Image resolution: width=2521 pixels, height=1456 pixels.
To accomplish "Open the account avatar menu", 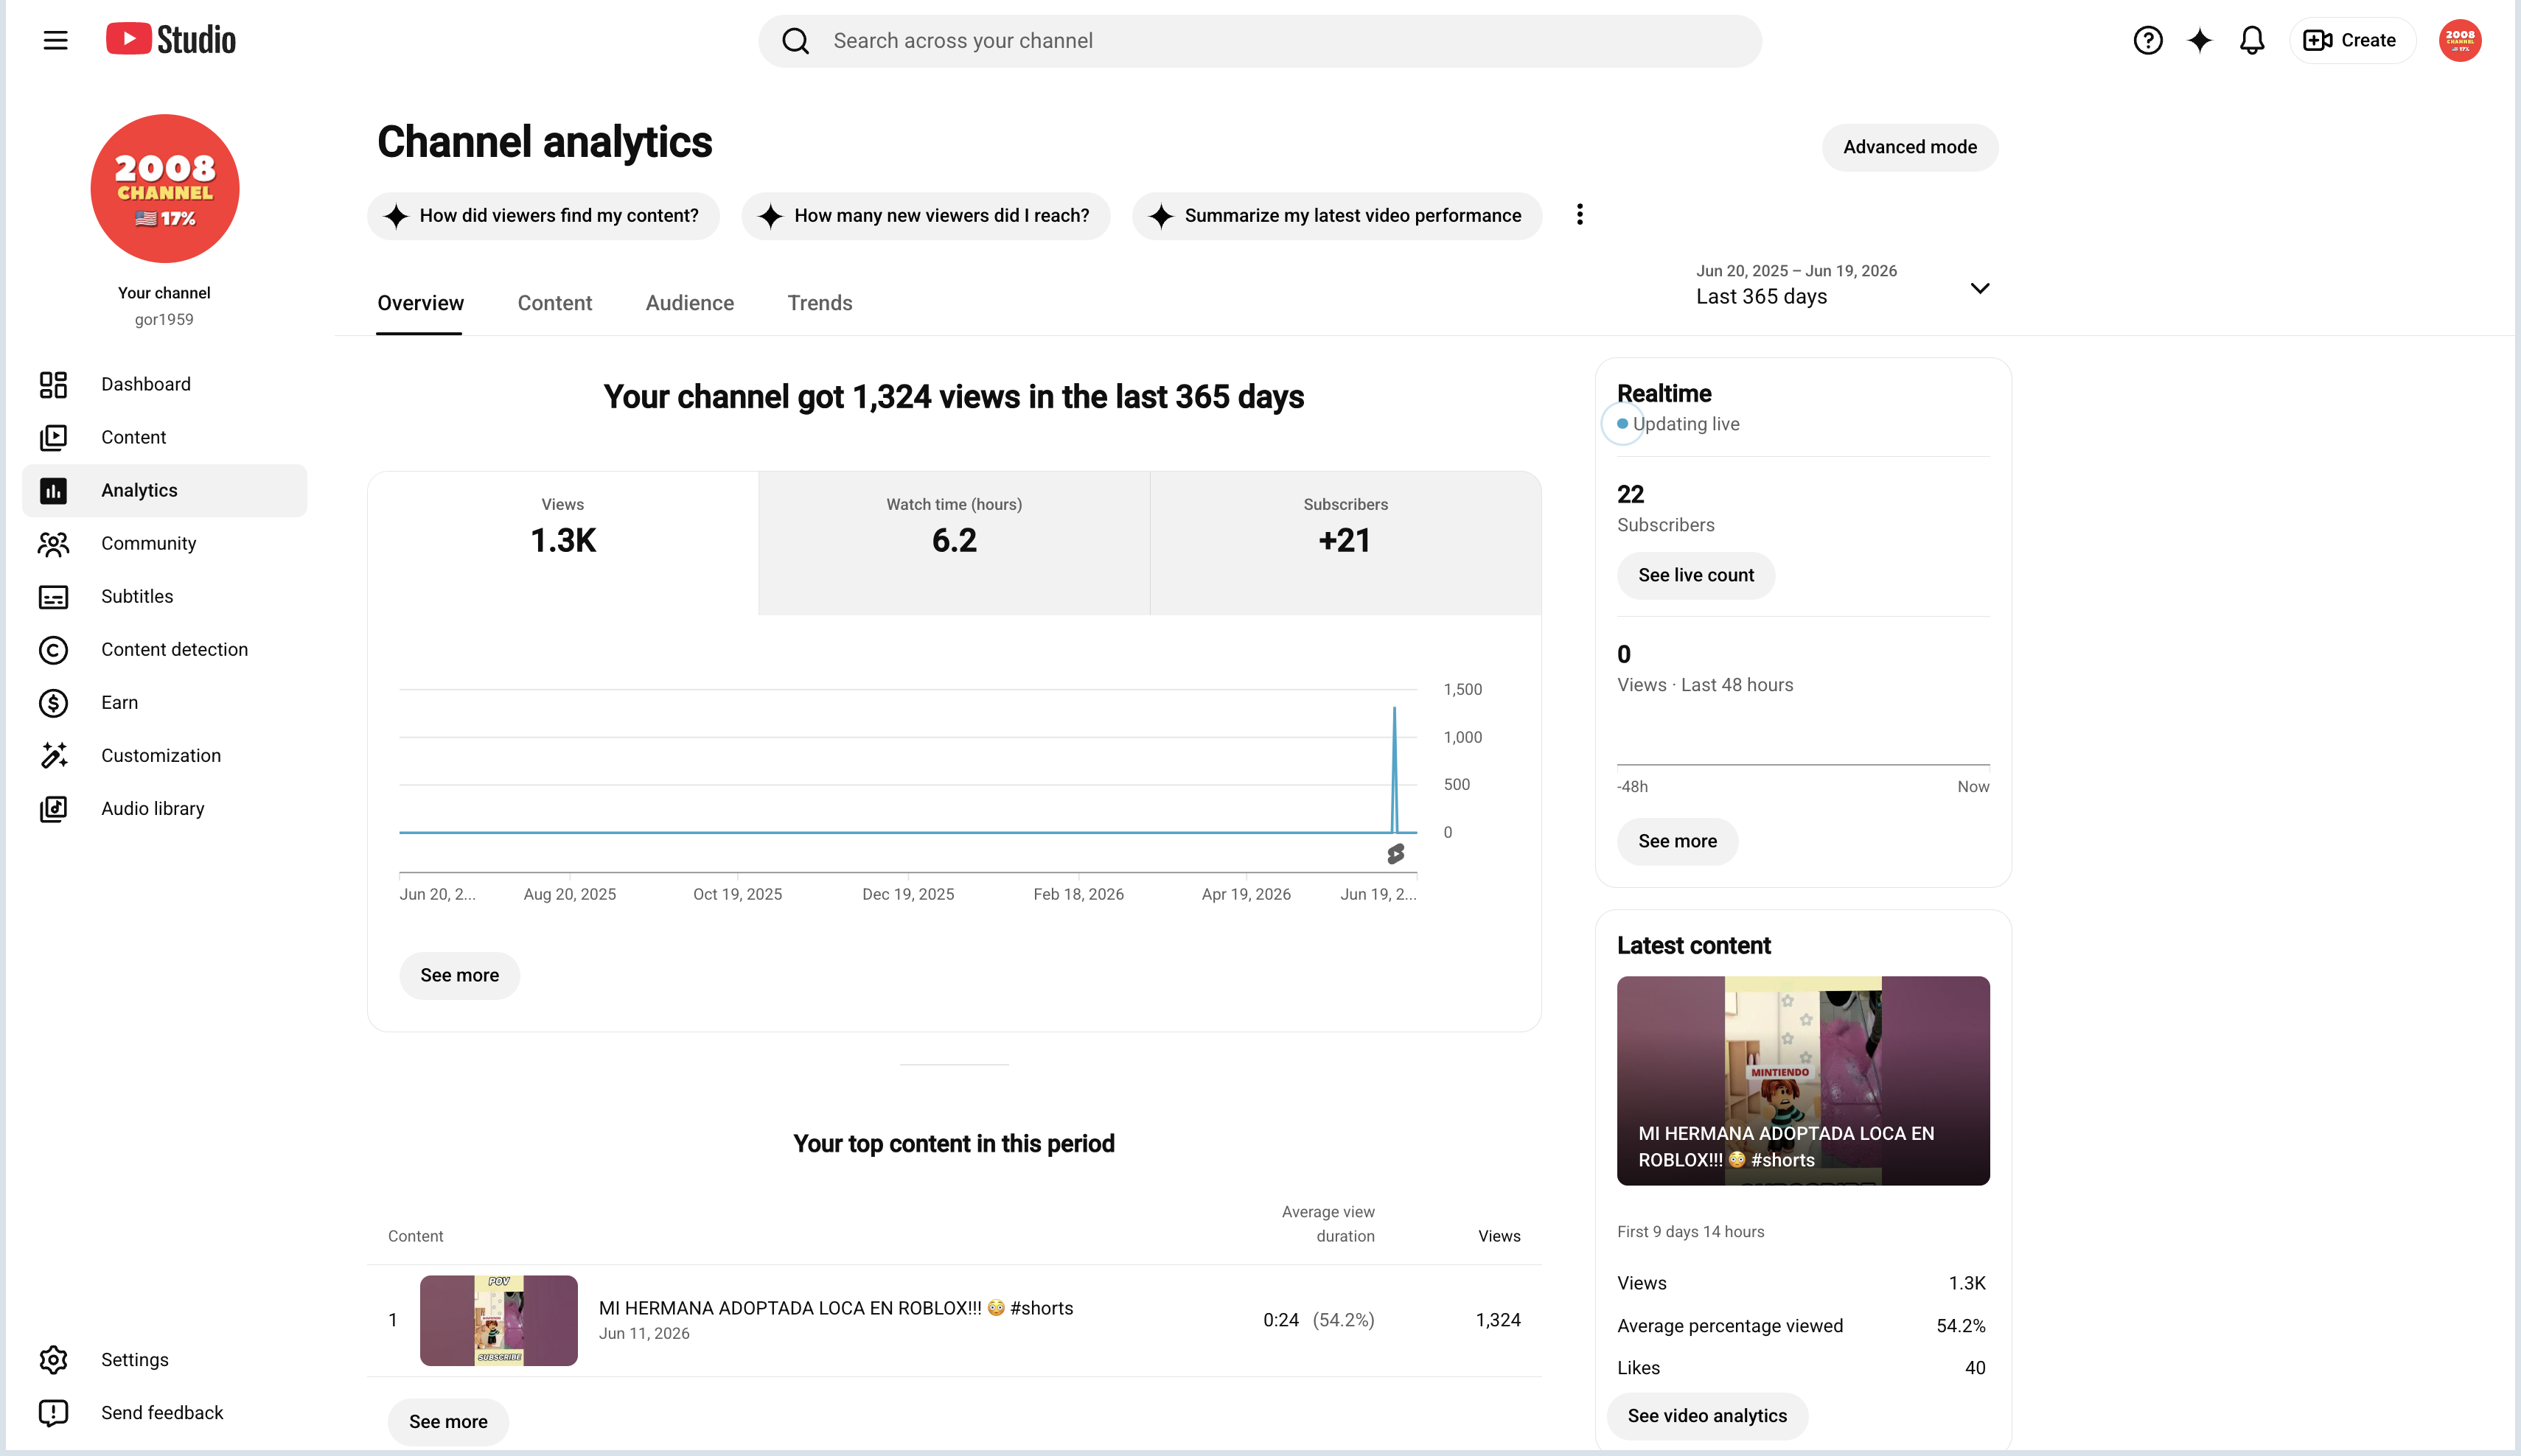I will click(x=2459, y=40).
